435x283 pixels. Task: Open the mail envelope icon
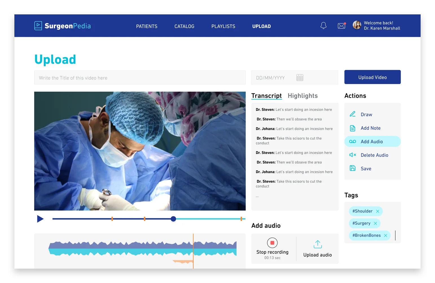pyautogui.click(x=342, y=26)
